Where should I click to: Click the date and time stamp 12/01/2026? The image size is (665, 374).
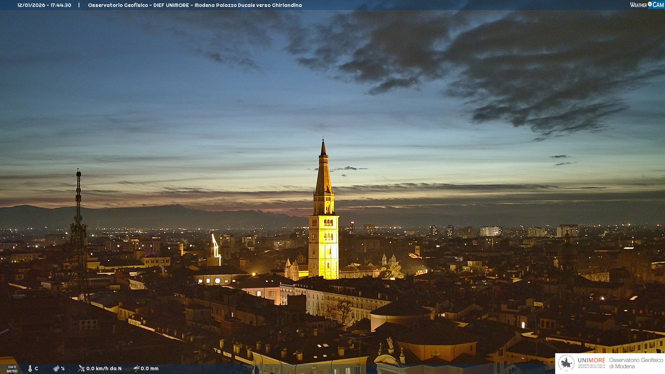pos(44,5)
